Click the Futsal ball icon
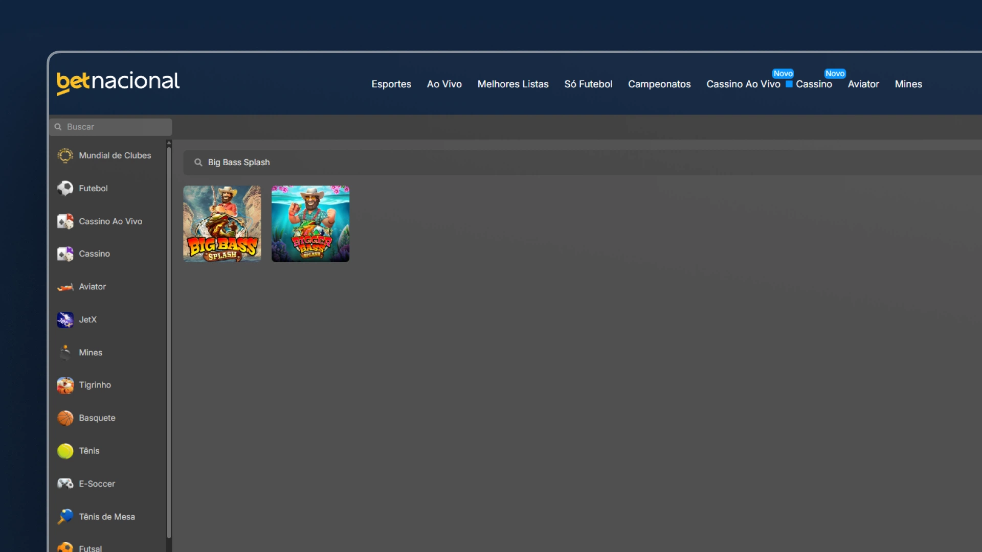The image size is (982, 552). 65,547
